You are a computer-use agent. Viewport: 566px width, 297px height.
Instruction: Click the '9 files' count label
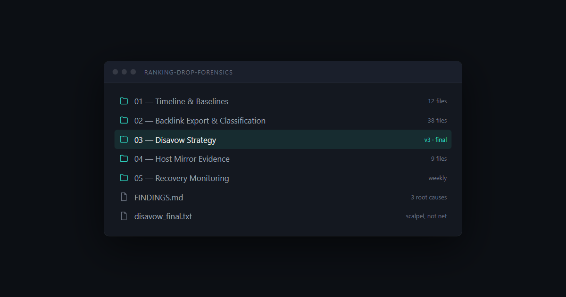tap(439, 159)
